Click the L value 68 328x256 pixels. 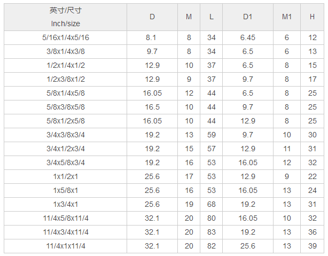(212, 204)
